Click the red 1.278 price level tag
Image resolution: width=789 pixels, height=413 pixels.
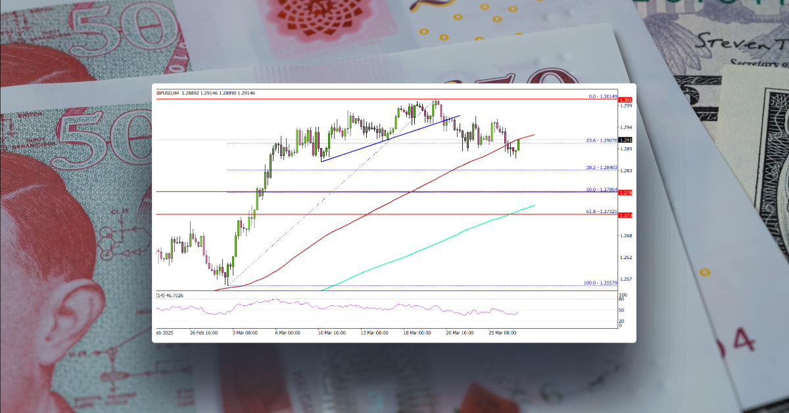point(625,191)
